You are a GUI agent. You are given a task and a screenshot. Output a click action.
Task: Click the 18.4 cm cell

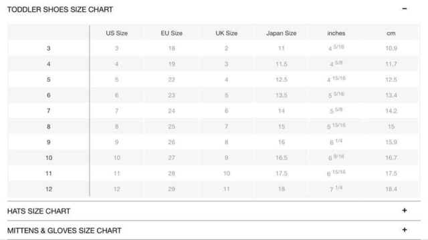point(391,189)
